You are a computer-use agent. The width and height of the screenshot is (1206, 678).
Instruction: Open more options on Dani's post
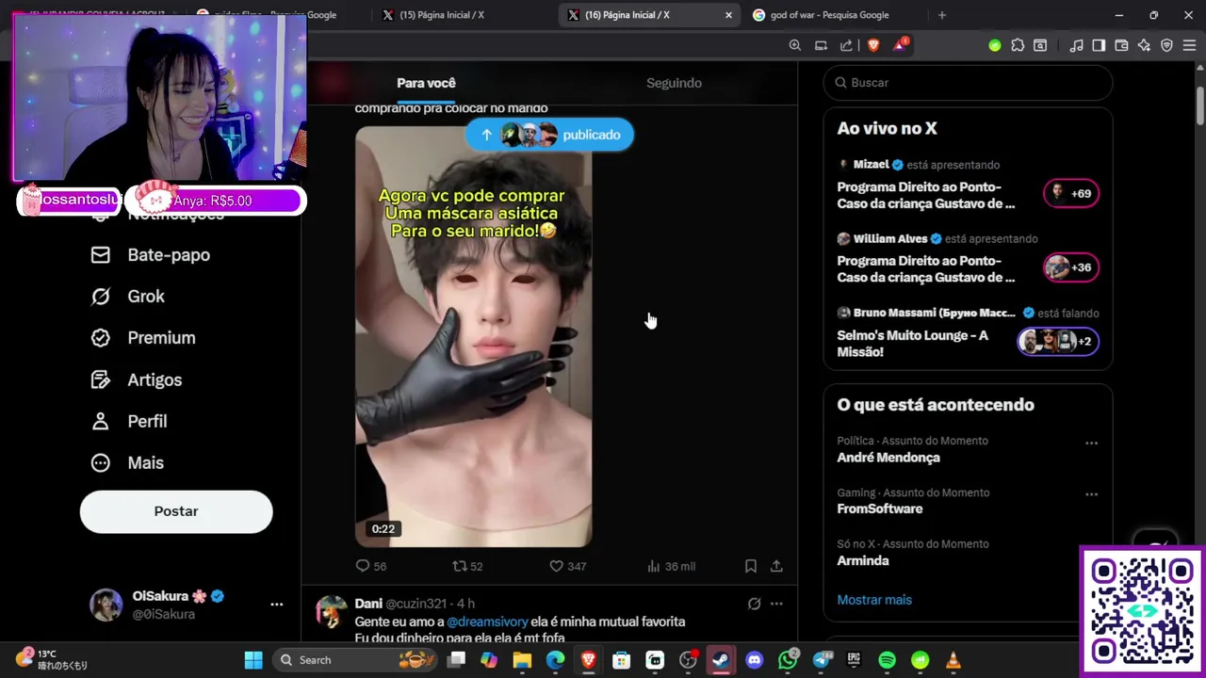[776, 604]
